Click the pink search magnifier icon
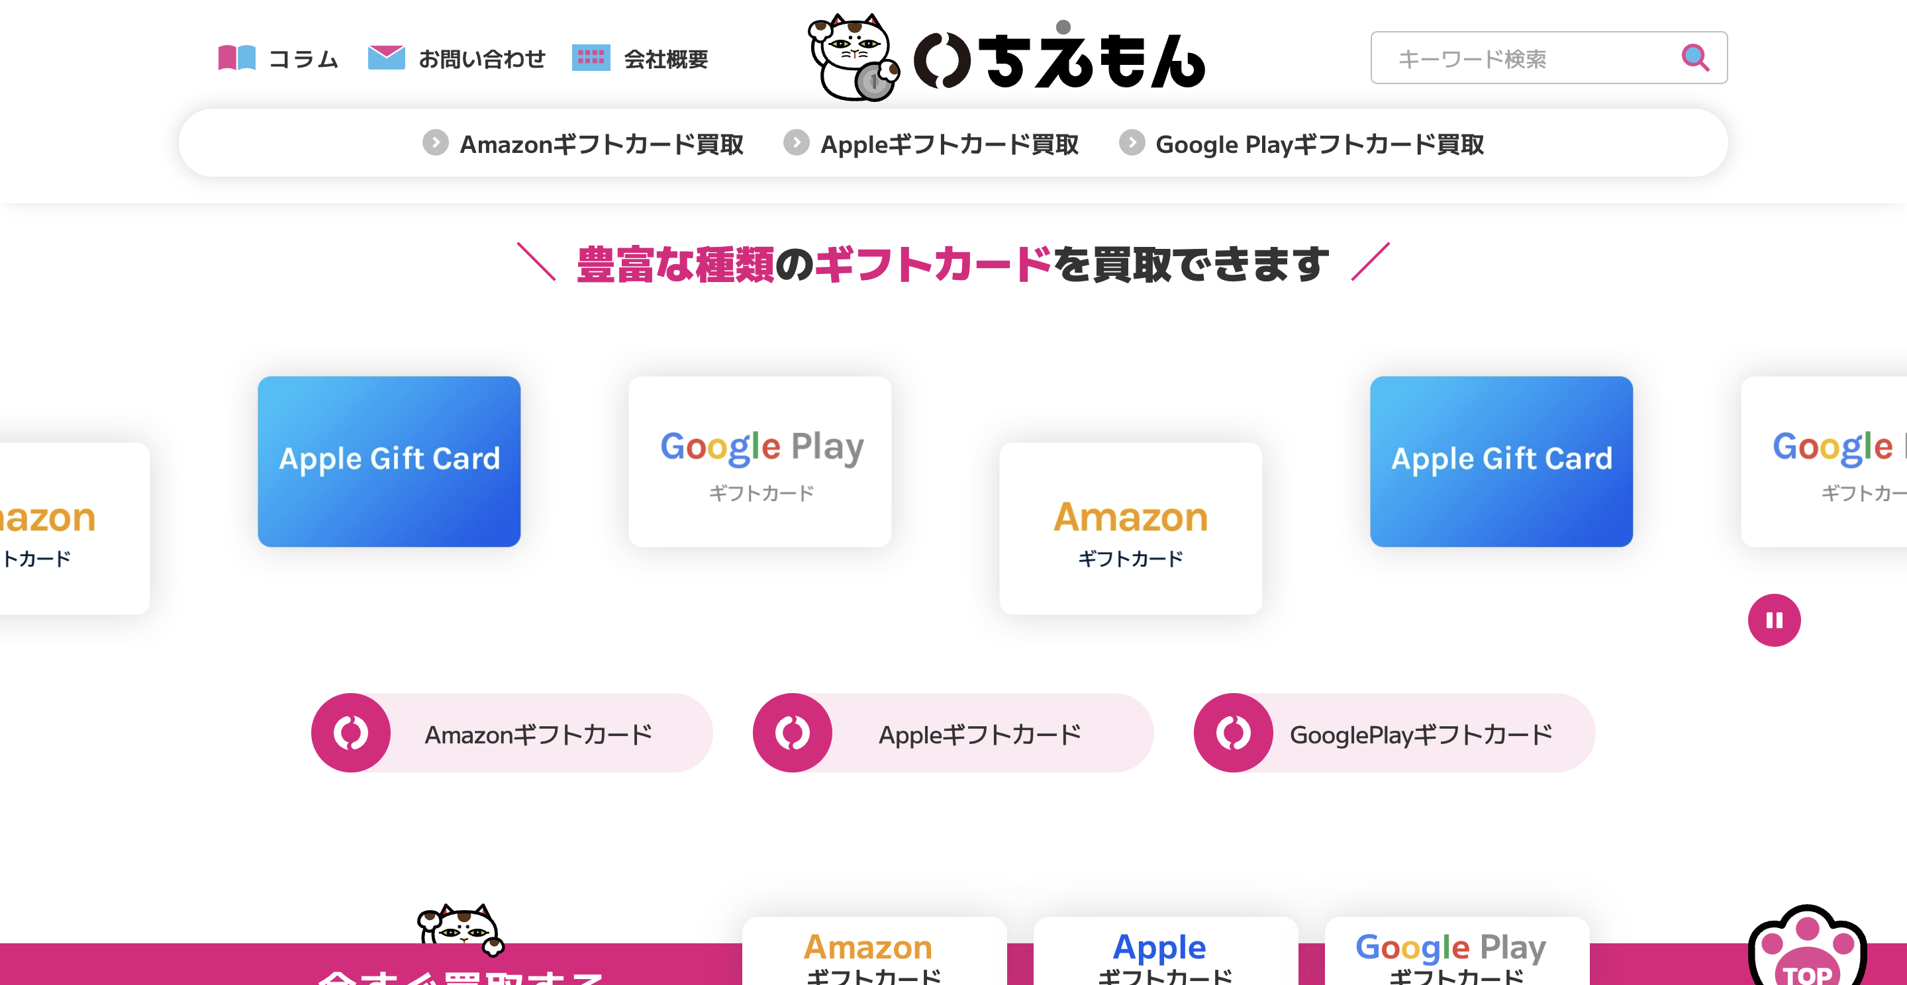Viewport: 1907px width, 985px height. pyautogui.click(x=1696, y=56)
